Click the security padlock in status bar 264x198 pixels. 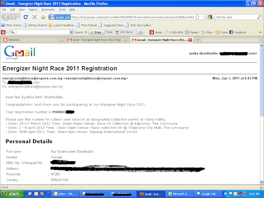click(261, 187)
